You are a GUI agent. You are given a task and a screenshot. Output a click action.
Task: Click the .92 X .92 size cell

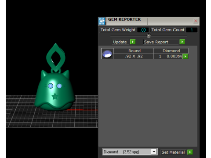[x=134, y=56]
